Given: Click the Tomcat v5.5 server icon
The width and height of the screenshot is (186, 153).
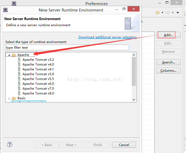Looking at the screenshot, I should [19, 79].
